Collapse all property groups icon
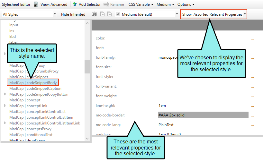263x162 pixels. tap(102, 14)
